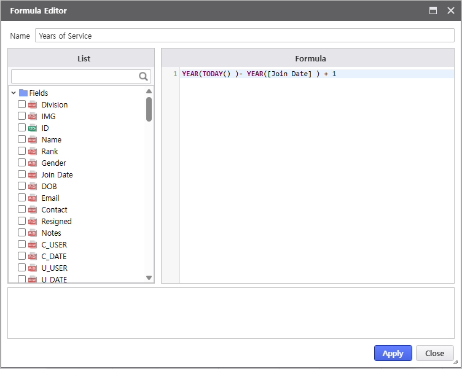
Task: Enable the Rank field checkbox
Action: tap(22, 151)
